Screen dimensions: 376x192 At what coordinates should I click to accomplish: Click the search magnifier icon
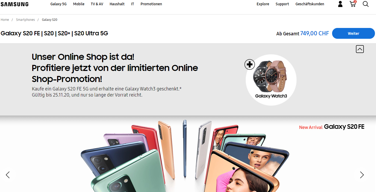click(366, 4)
